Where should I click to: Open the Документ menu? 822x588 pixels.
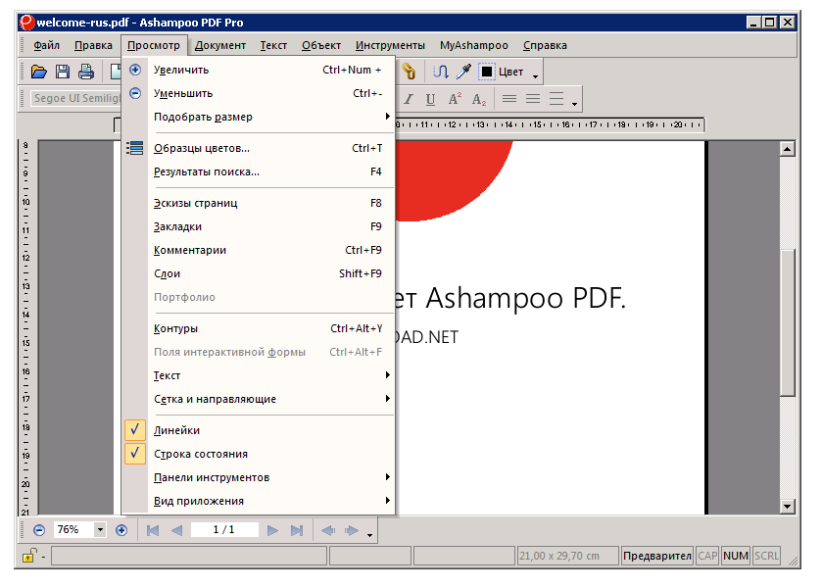219,45
